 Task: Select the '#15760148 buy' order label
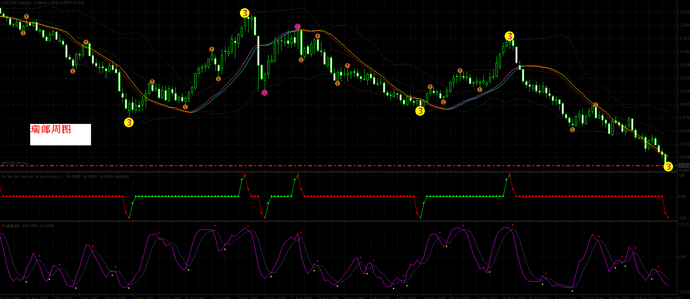click(15, 163)
